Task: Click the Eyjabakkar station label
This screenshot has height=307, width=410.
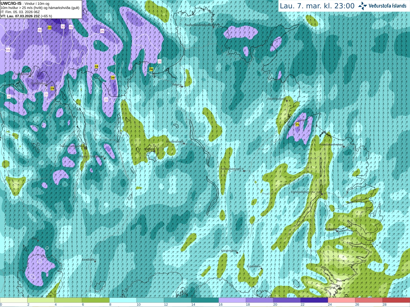Action: coord(254,266)
